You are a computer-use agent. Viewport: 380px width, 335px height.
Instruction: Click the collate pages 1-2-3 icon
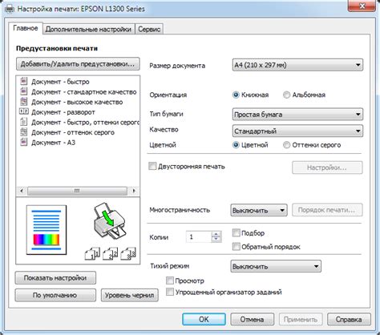tap(111, 253)
